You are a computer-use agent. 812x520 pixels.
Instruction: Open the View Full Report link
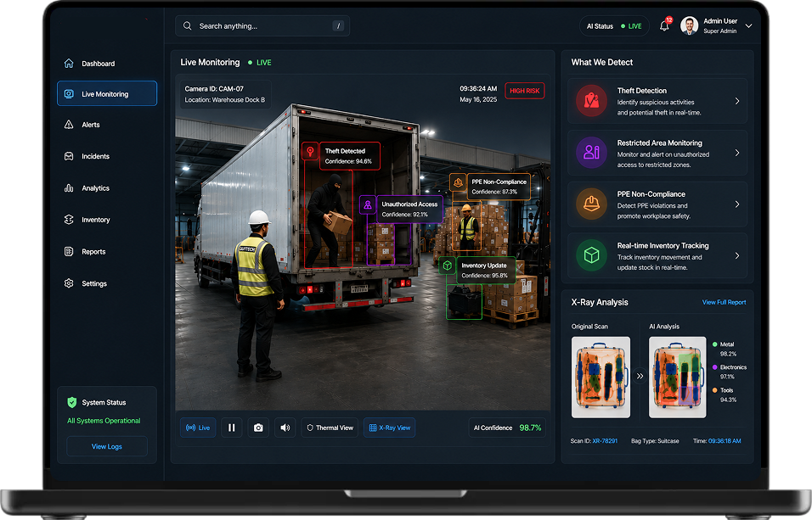click(724, 302)
